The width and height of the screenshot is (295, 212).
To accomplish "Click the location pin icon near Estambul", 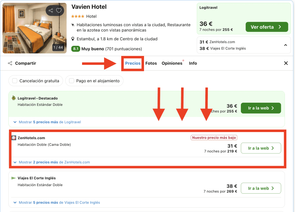I will click(x=73, y=39).
